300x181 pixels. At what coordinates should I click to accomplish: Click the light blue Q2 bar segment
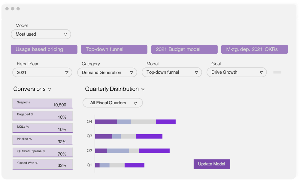[x=118, y=151]
